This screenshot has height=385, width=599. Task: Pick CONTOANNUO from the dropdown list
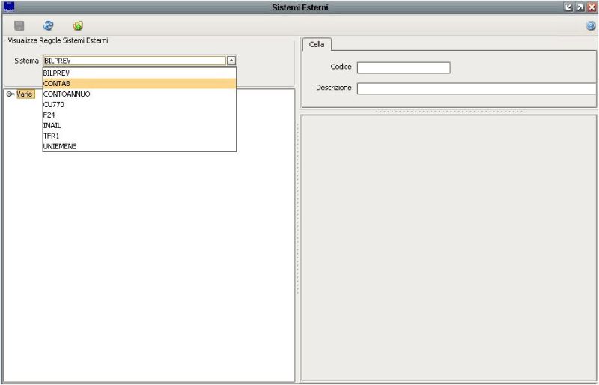[66, 94]
